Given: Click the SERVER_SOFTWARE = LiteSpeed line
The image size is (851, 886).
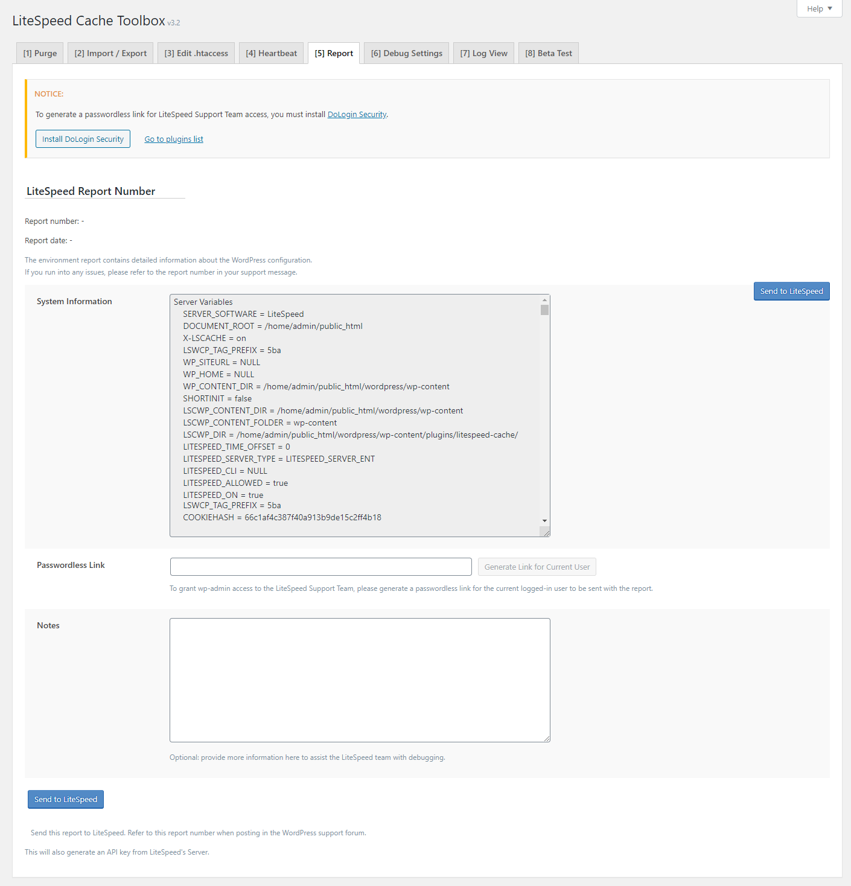Looking at the screenshot, I should tap(243, 314).
